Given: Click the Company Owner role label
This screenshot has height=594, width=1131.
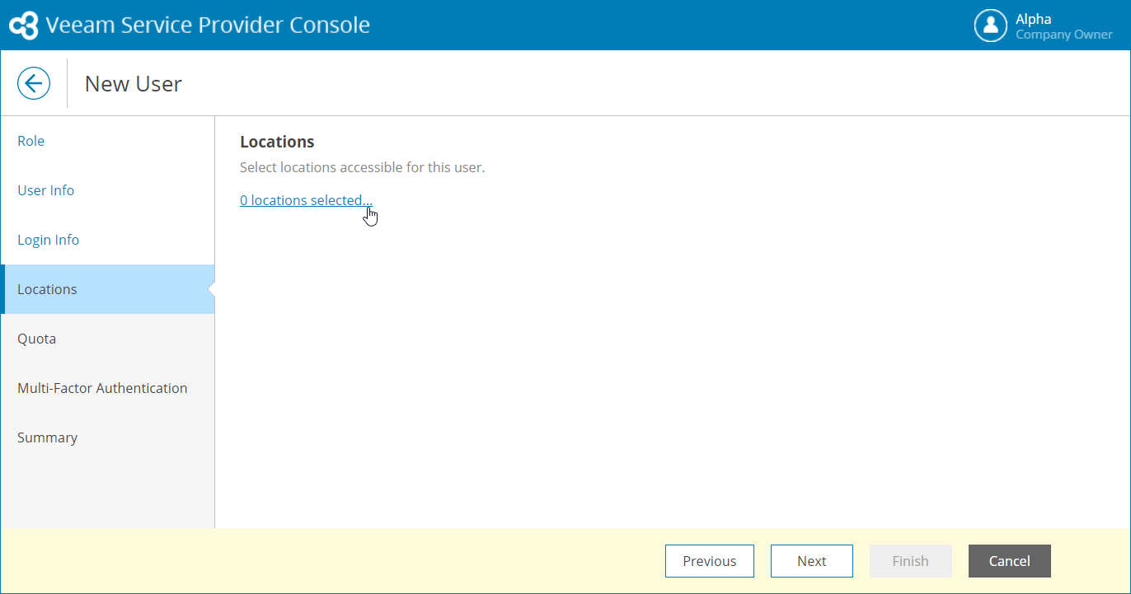Looking at the screenshot, I should tap(1063, 35).
